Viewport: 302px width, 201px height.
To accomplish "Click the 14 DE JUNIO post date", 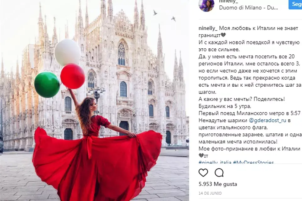I will (210, 193).
